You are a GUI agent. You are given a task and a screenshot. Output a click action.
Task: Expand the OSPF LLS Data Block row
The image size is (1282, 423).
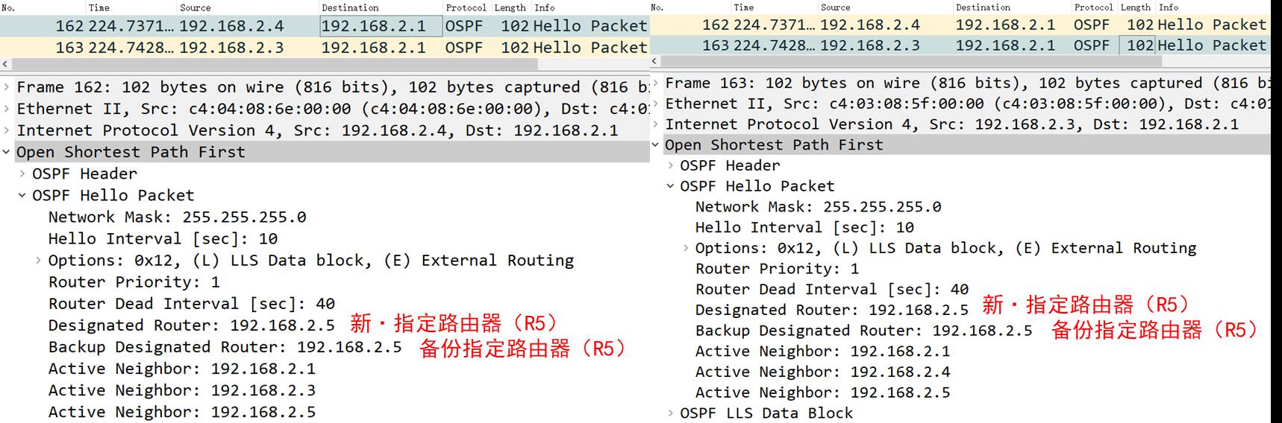(671, 413)
